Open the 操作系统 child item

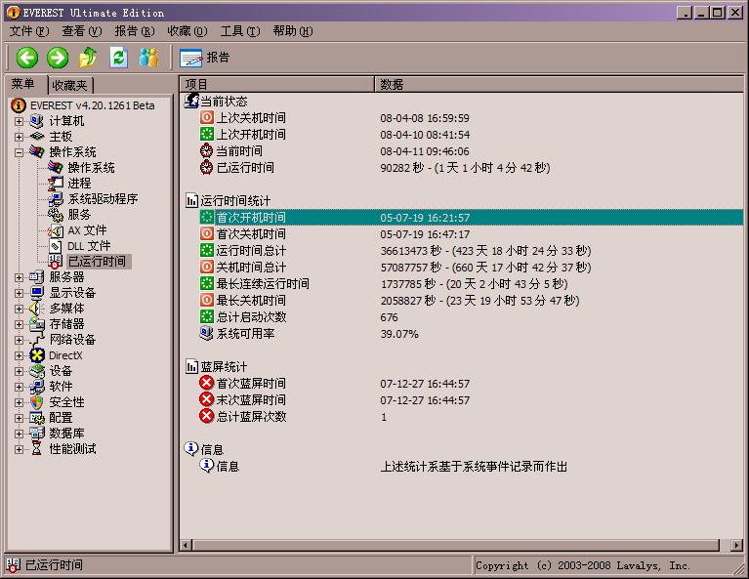pyautogui.click(x=91, y=168)
